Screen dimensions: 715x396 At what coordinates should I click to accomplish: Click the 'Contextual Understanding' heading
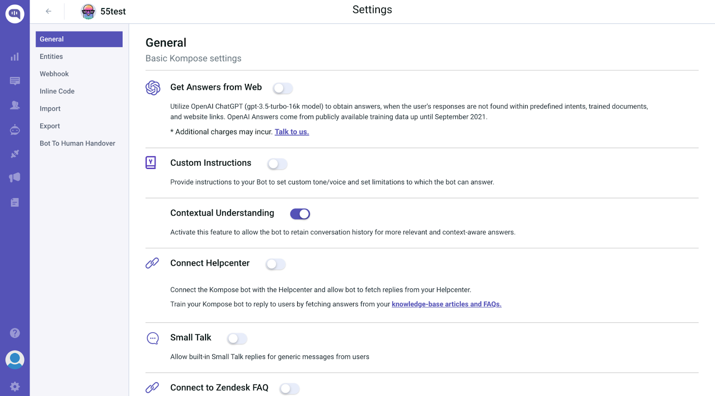pyautogui.click(x=222, y=213)
